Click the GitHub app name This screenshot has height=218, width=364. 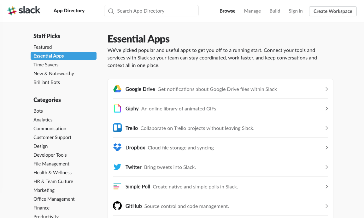tap(133, 206)
